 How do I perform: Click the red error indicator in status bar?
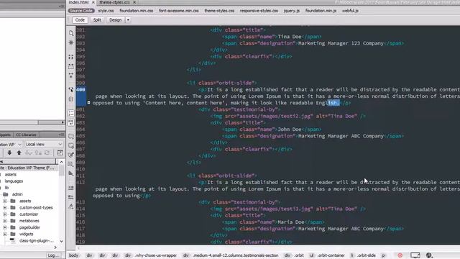(400, 255)
